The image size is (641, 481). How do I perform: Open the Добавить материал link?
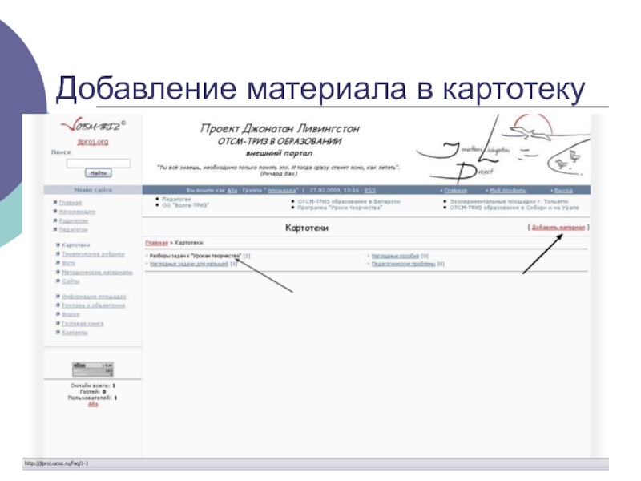pos(558,228)
